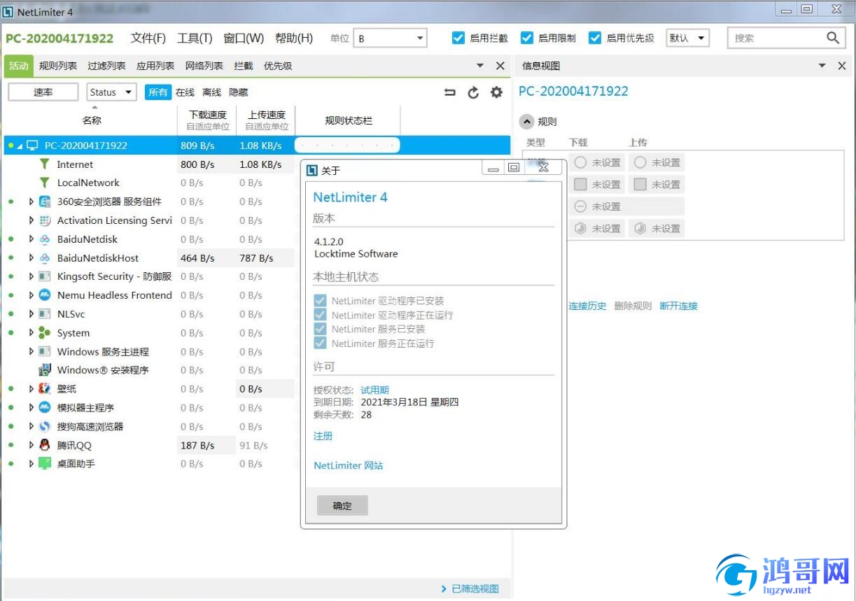
Task: Switch to the 规则列表 tab
Action: pyautogui.click(x=58, y=66)
